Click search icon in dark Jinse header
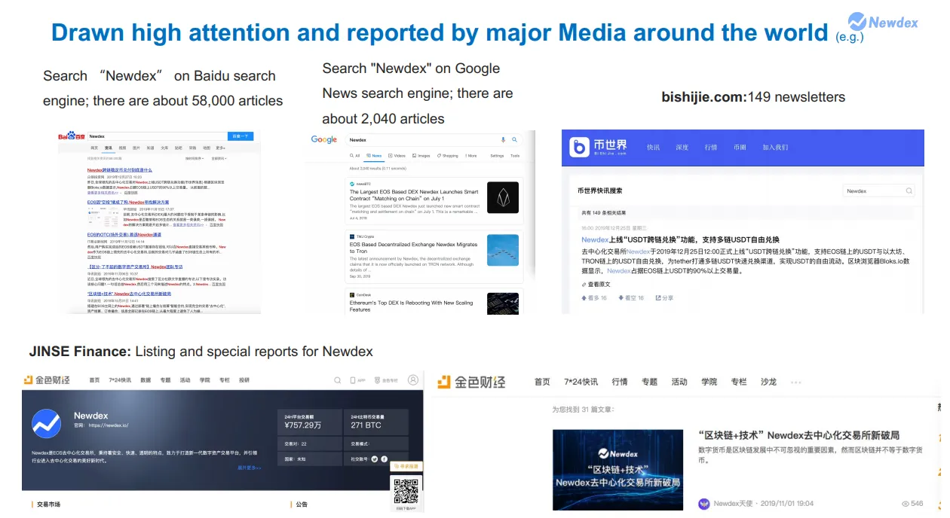 [337, 380]
